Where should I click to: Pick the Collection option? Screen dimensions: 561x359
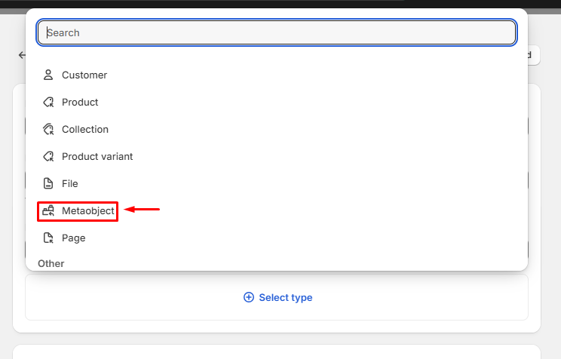[x=85, y=129]
